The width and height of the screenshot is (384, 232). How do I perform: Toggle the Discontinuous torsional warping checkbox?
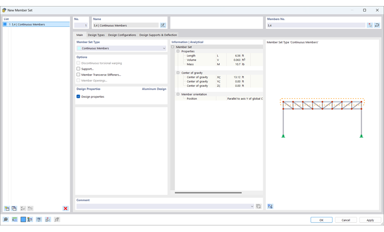pos(78,63)
